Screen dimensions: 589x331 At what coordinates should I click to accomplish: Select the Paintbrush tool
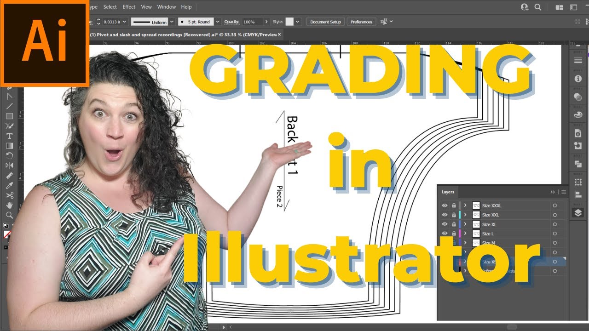point(9,126)
